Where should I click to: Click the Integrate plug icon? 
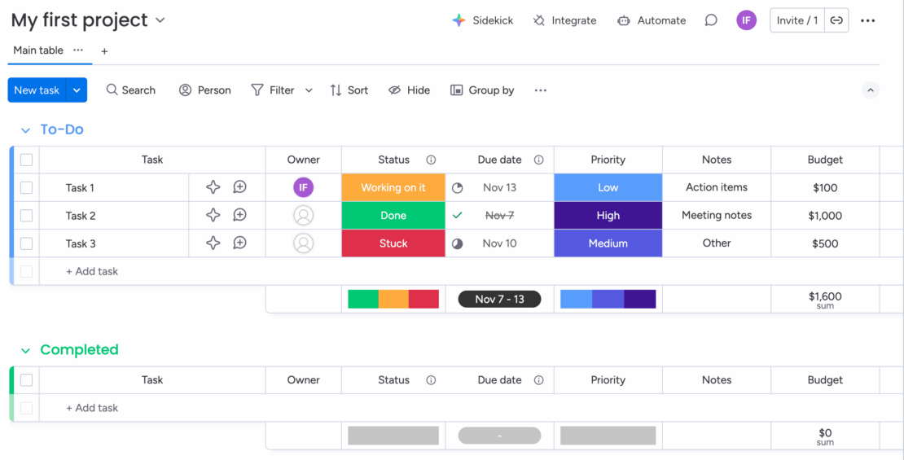pos(539,20)
